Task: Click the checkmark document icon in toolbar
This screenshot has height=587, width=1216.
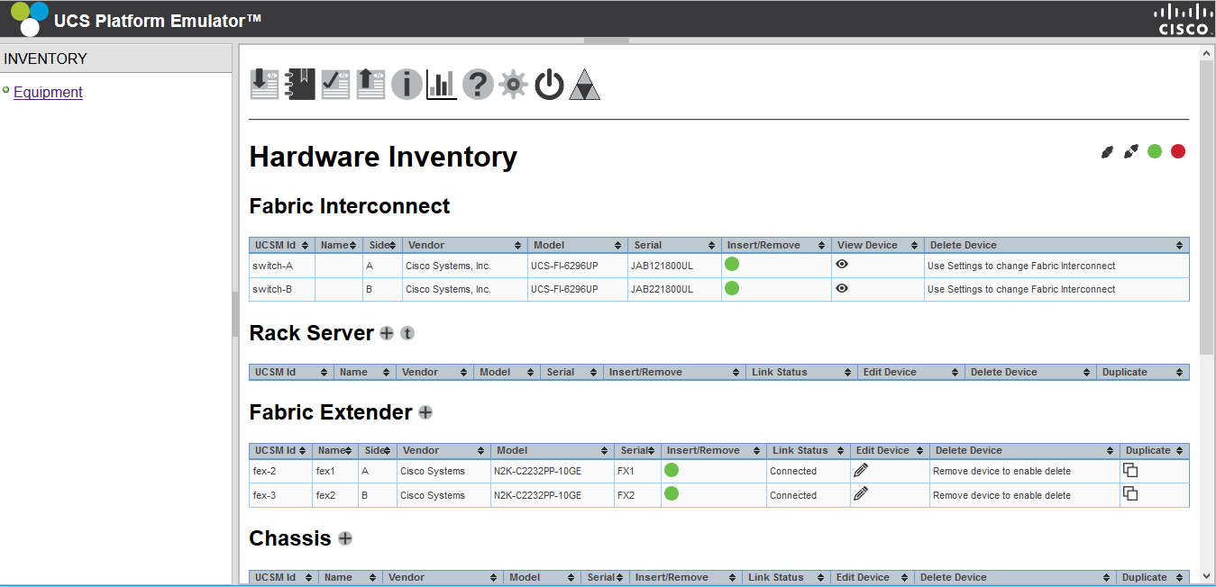Action: 335,84
